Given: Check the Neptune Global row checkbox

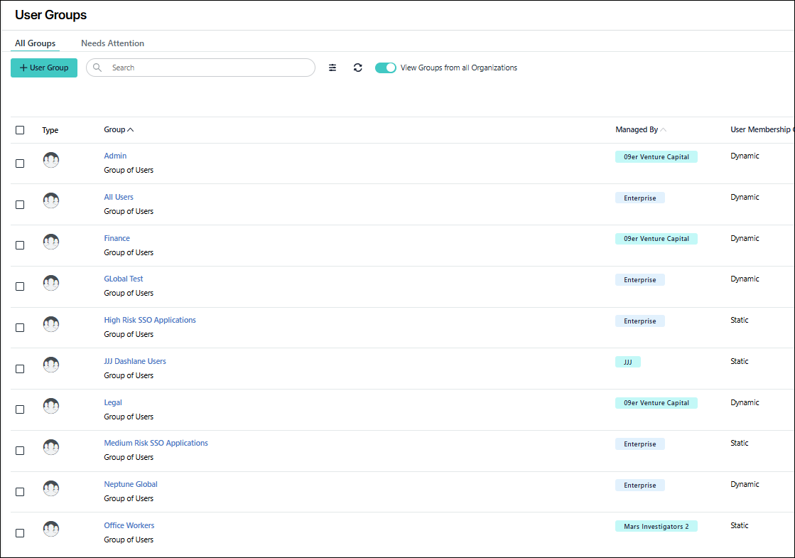Looking at the screenshot, I should (x=20, y=492).
